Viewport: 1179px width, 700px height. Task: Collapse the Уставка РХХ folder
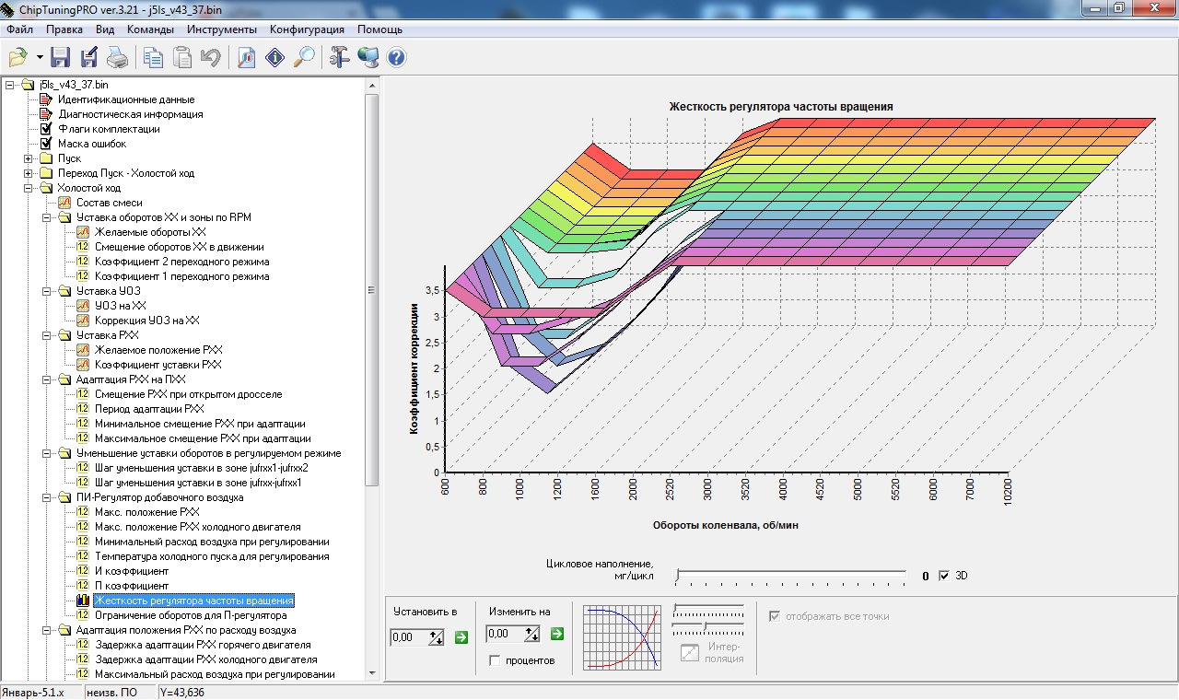(x=47, y=335)
